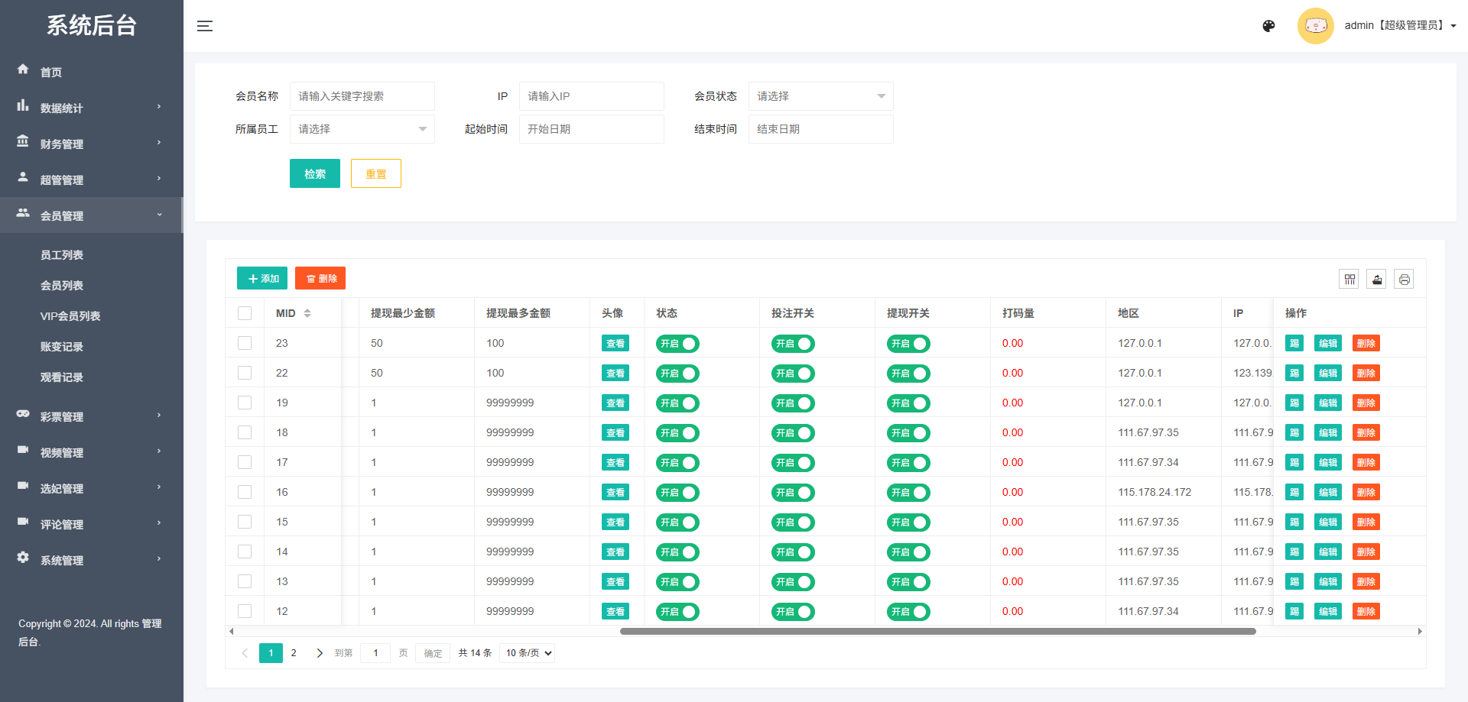Click the chart icon beside 数据统计
Viewport: 1468px width, 702px height.
click(x=23, y=105)
